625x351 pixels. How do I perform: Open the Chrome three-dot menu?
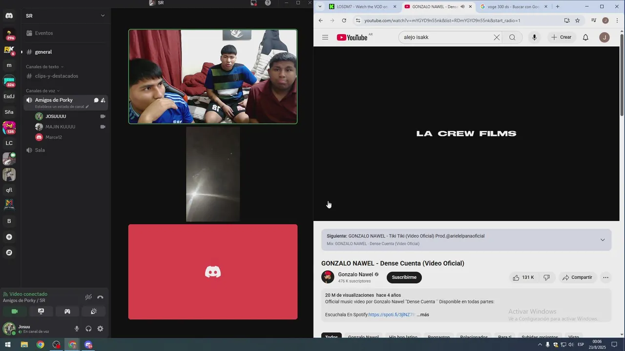[617, 20]
